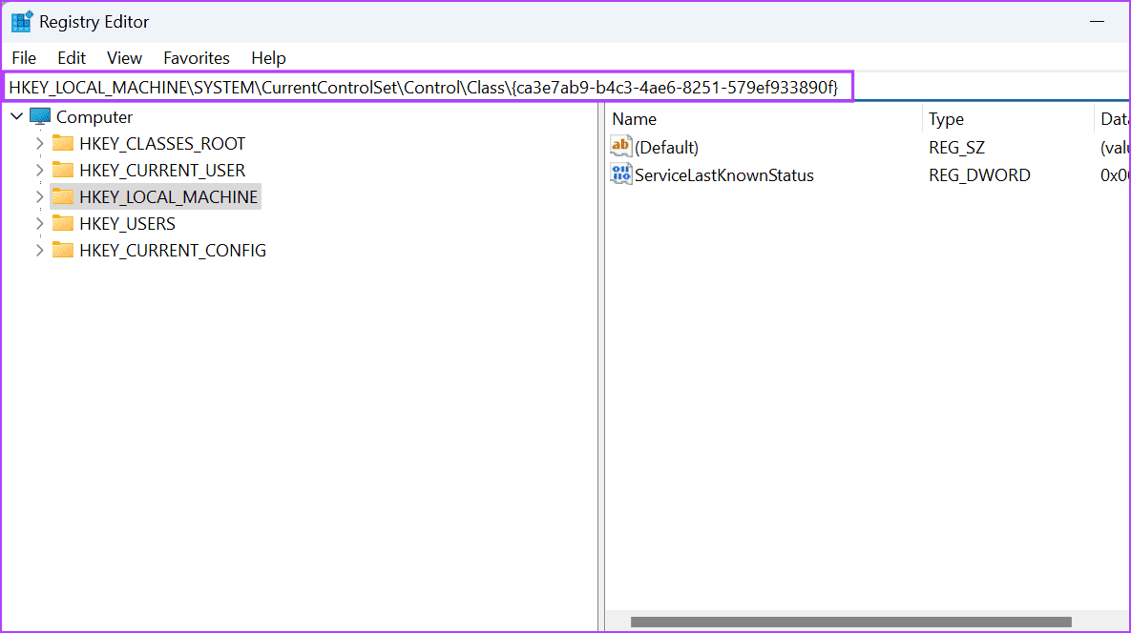Select the HKEY_LOCAL_MACHINE label

pyautogui.click(x=168, y=196)
